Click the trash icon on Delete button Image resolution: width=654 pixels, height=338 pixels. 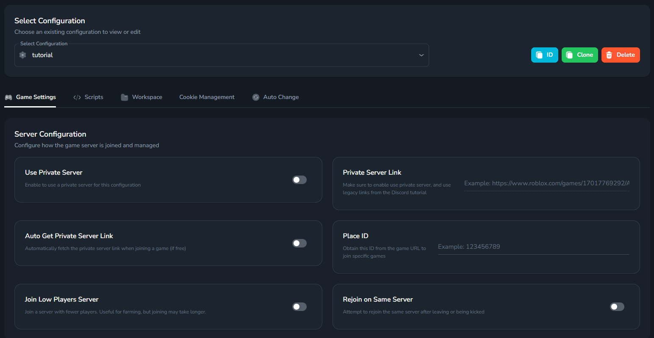click(x=609, y=55)
